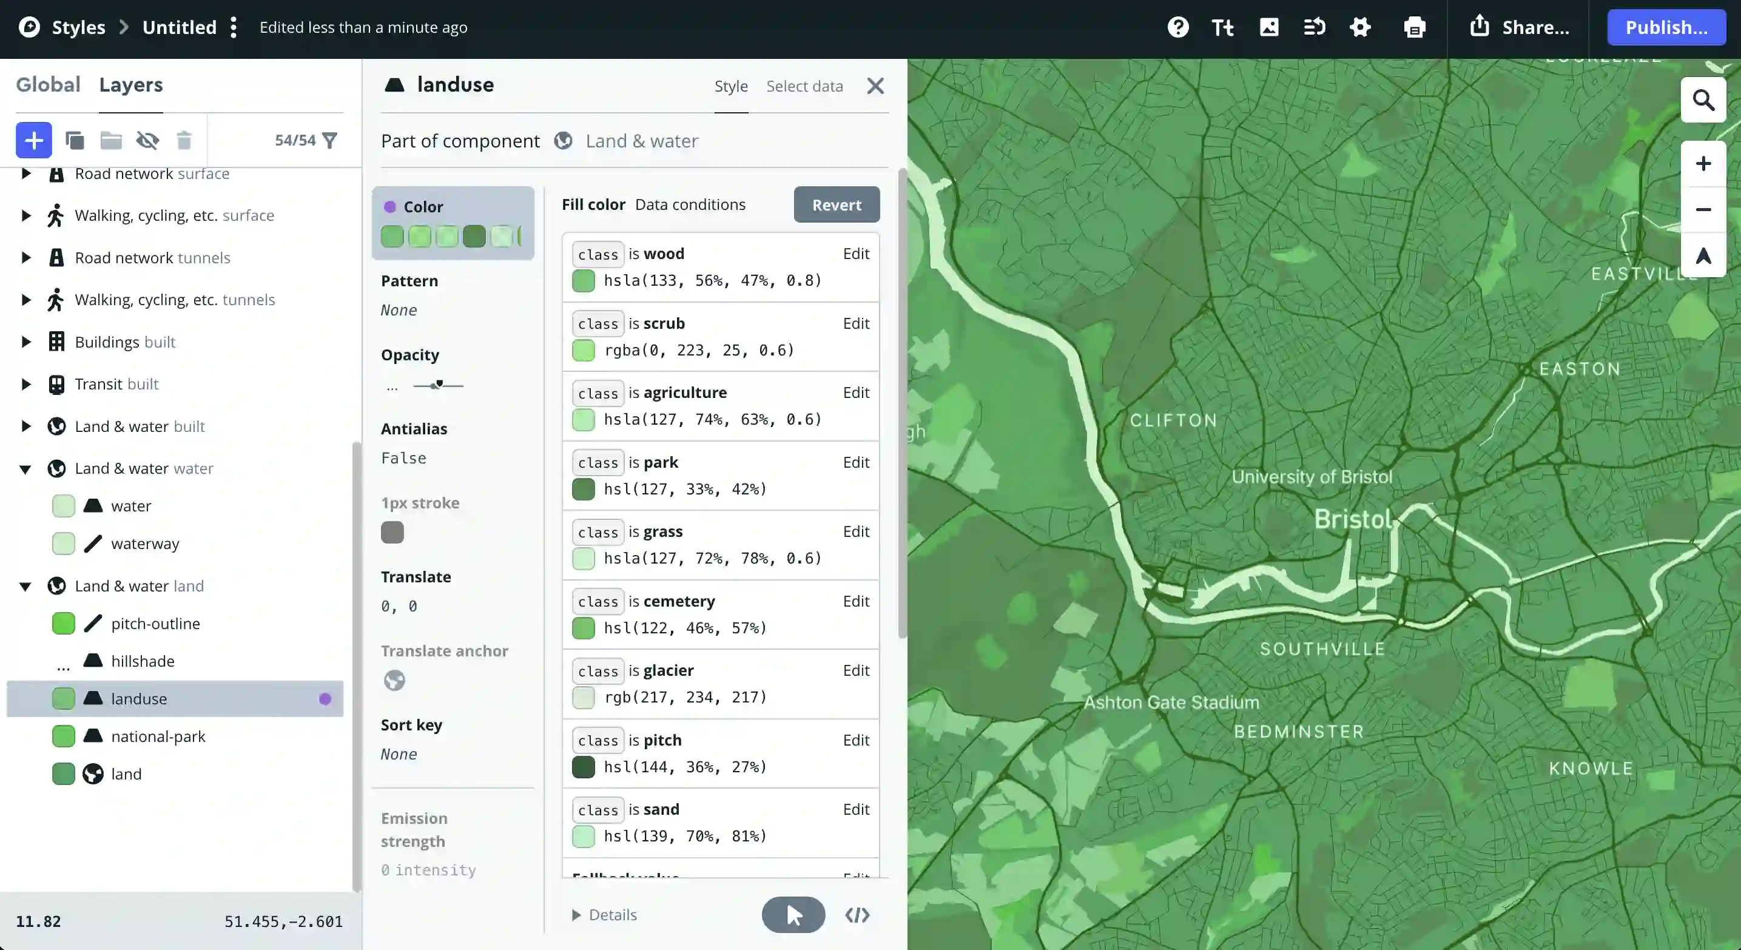Add a new layer with the plus button
This screenshot has height=950, width=1741.
tap(34, 140)
